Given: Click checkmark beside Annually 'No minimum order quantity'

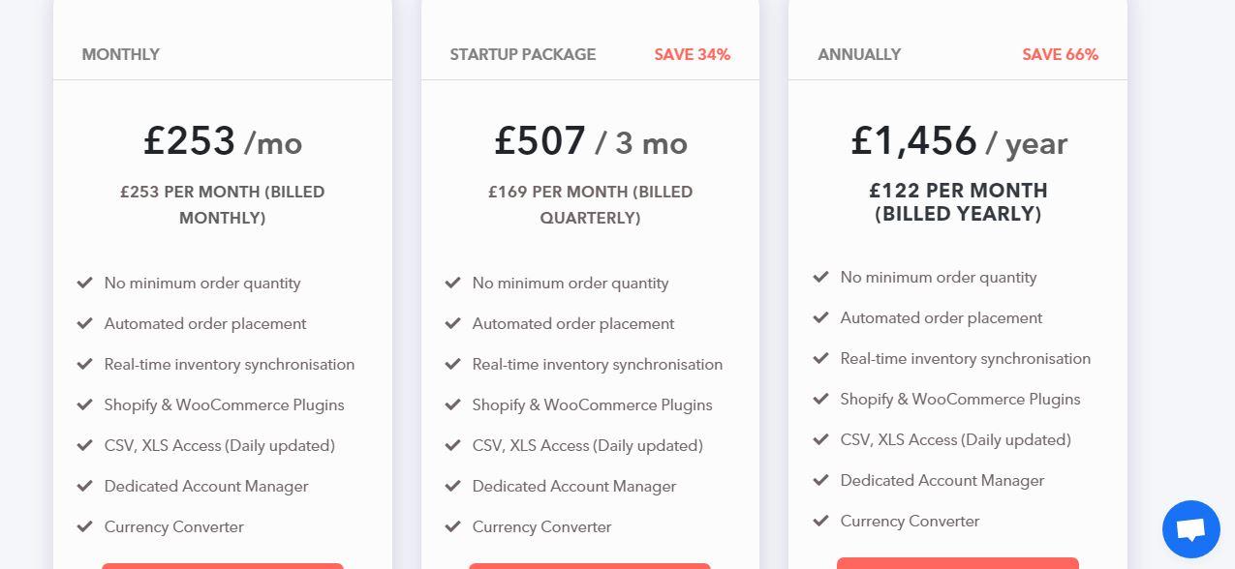Looking at the screenshot, I should point(820,277).
